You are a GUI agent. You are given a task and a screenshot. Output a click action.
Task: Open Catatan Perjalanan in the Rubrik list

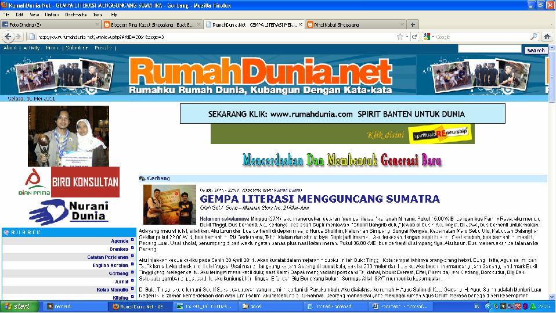coord(108,257)
